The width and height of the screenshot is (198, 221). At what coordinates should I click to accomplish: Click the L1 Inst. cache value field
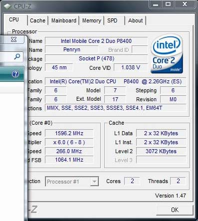click(x=161, y=142)
